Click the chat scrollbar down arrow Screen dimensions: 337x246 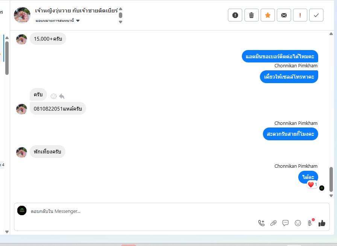(331, 196)
